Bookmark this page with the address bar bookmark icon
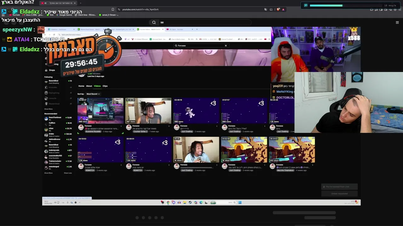403x226 pixels. (113, 9)
